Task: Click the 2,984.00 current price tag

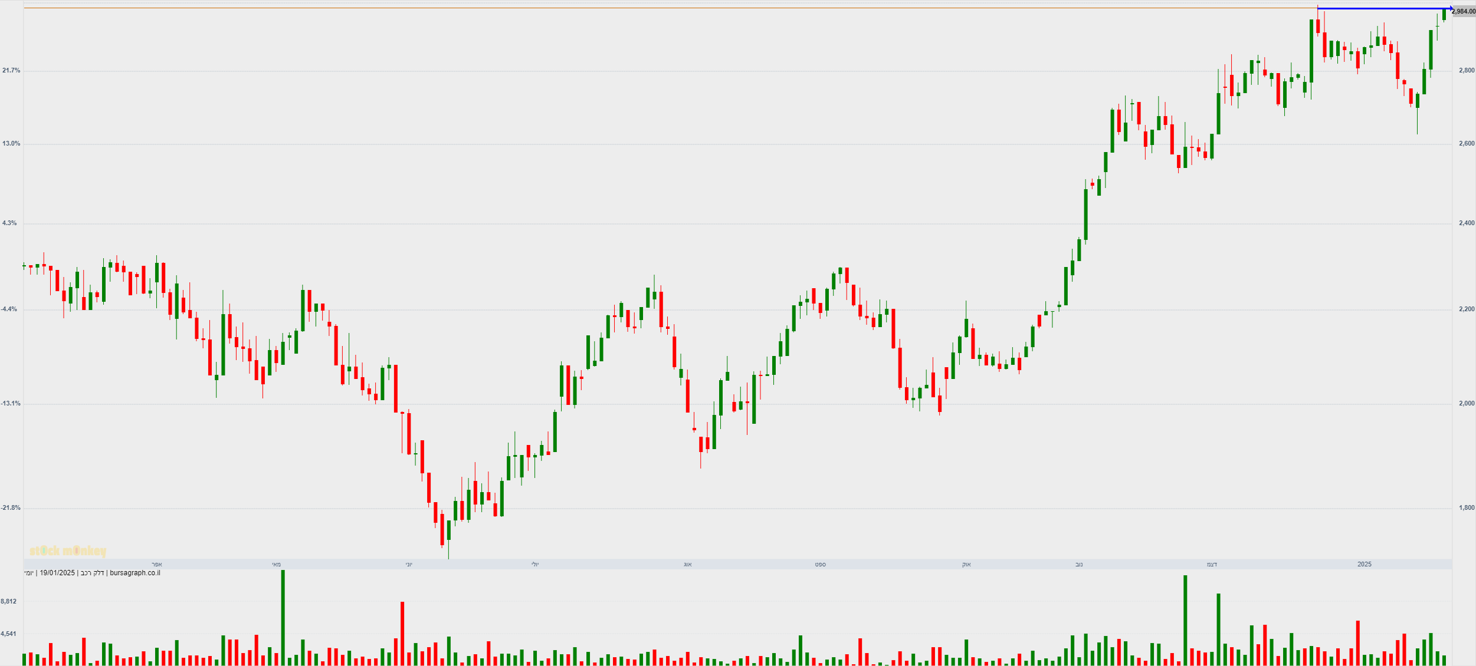Action: (x=1463, y=12)
